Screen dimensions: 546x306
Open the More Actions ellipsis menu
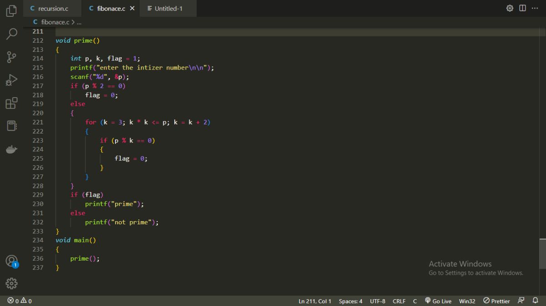pyautogui.click(x=535, y=8)
